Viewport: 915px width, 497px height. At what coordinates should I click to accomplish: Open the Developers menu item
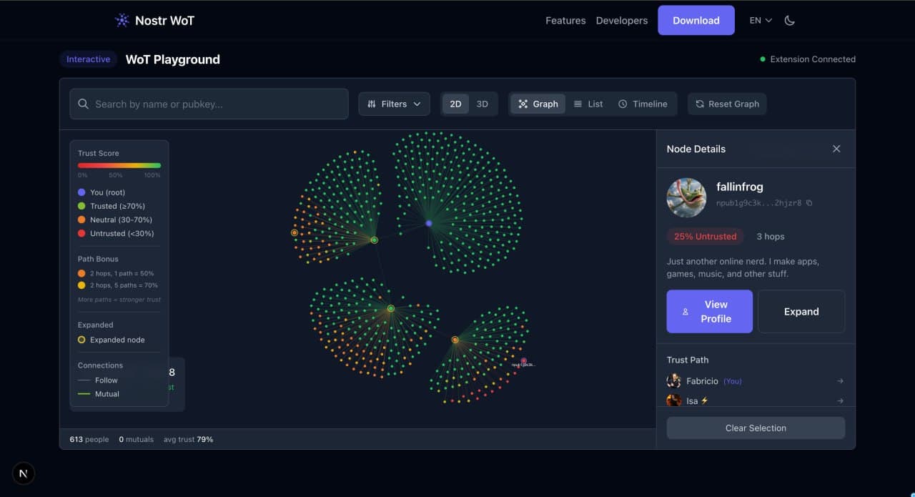621,21
